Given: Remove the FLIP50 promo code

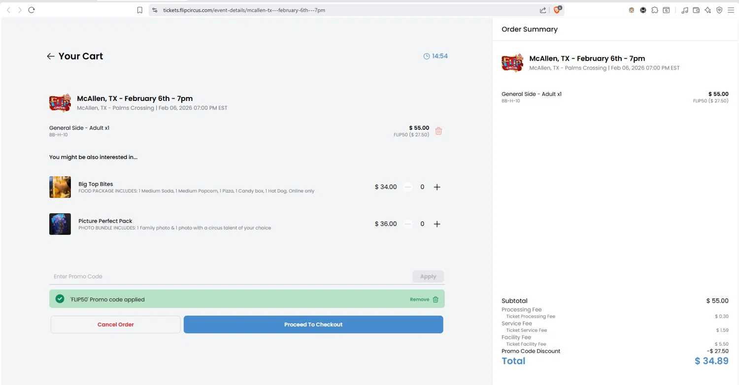Looking at the screenshot, I should (x=424, y=299).
